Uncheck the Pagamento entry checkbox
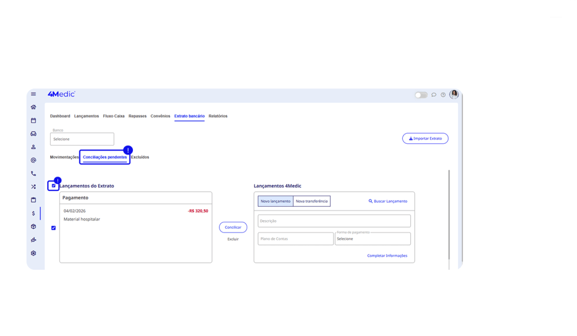577x336 pixels. point(54,228)
